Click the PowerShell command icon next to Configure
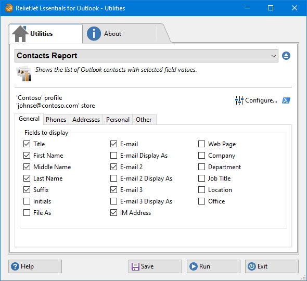Image resolution: width=307 pixels, height=281 pixels. pos(286,100)
